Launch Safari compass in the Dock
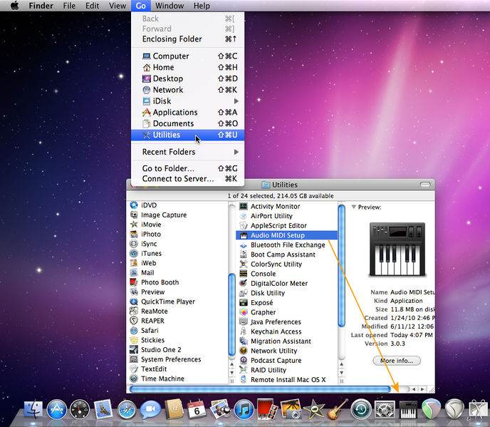The height and width of the screenshot is (427, 490). coord(127,409)
